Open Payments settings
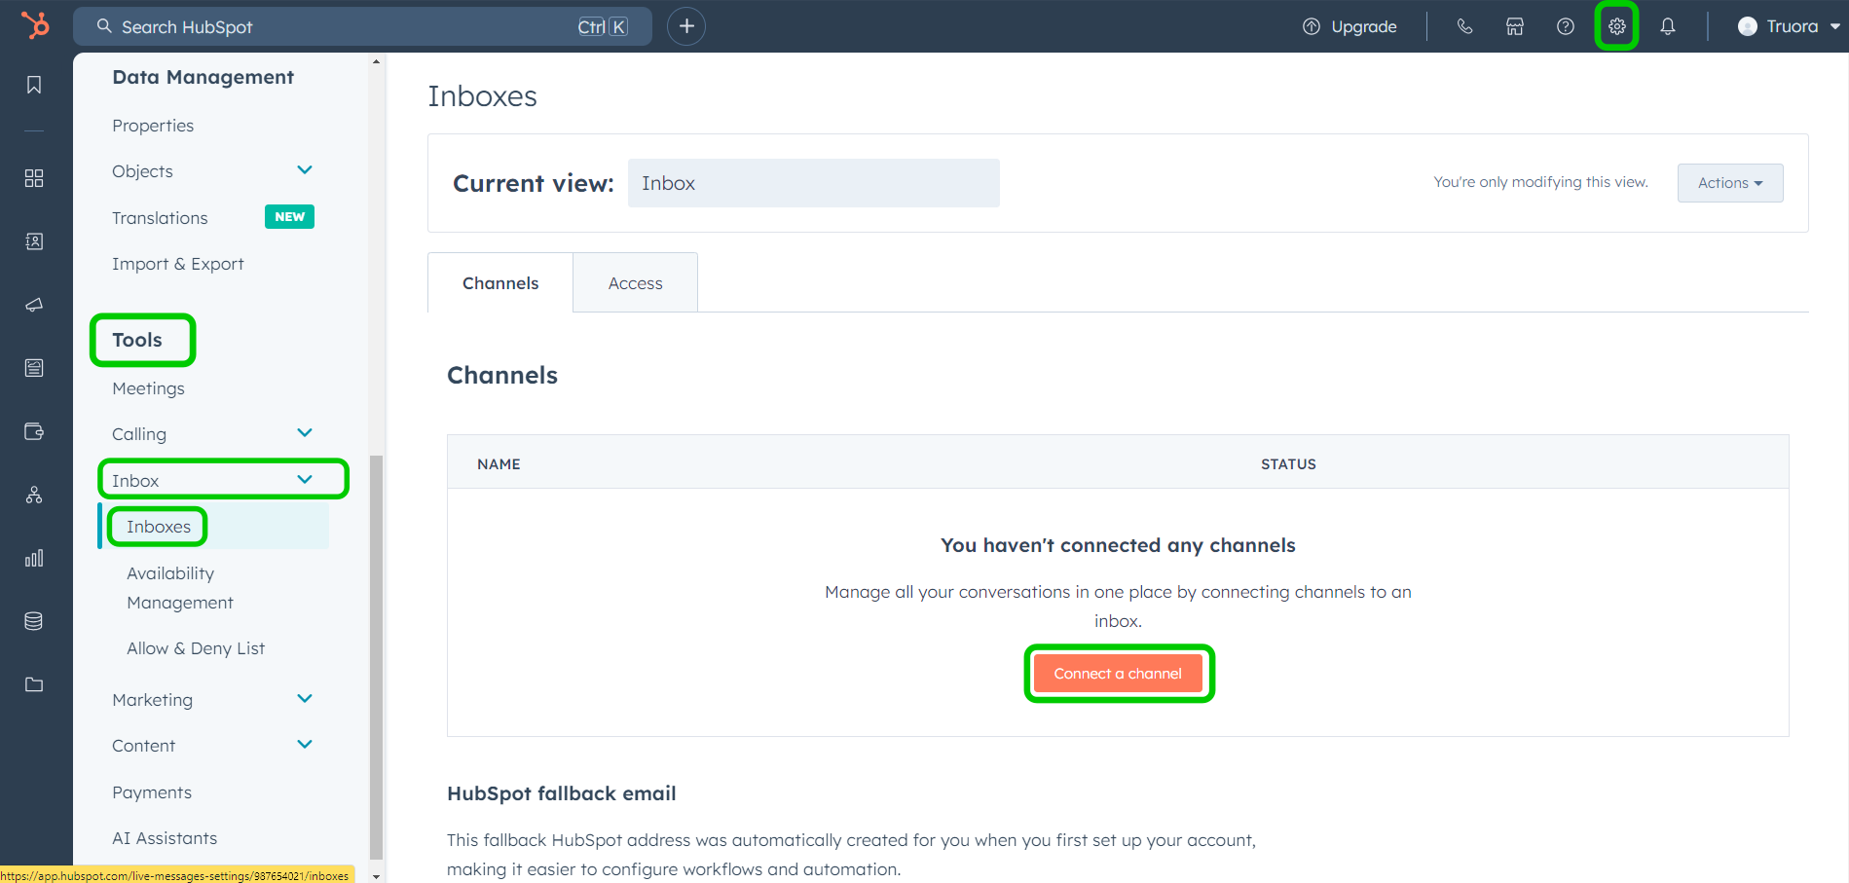 click(x=152, y=792)
